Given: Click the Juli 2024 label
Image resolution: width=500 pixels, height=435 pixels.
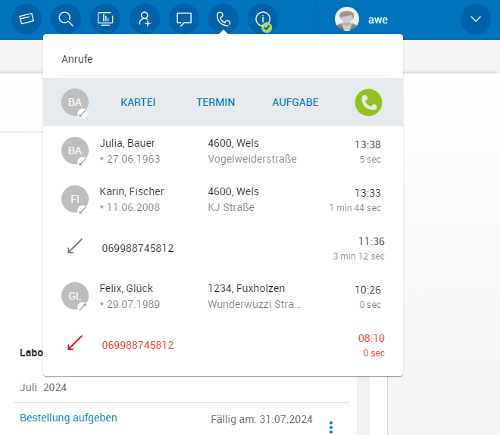Looking at the screenshot, I should coord(43,387).
